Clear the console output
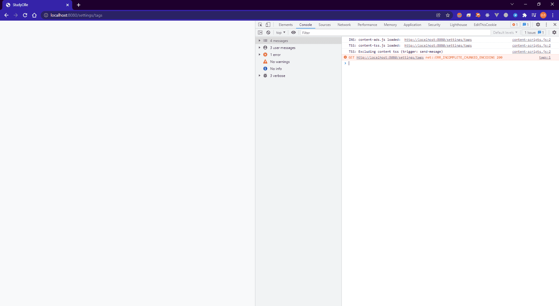 (268, 33)
